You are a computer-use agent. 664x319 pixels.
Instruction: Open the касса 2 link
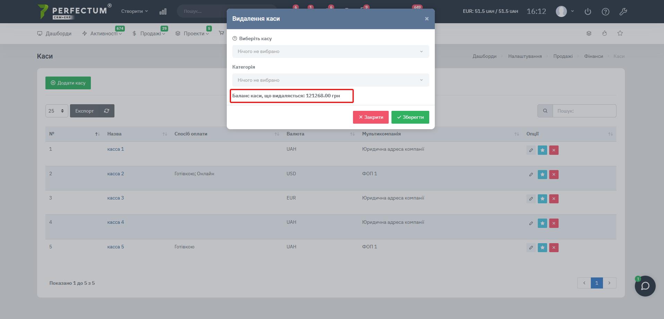115,174
